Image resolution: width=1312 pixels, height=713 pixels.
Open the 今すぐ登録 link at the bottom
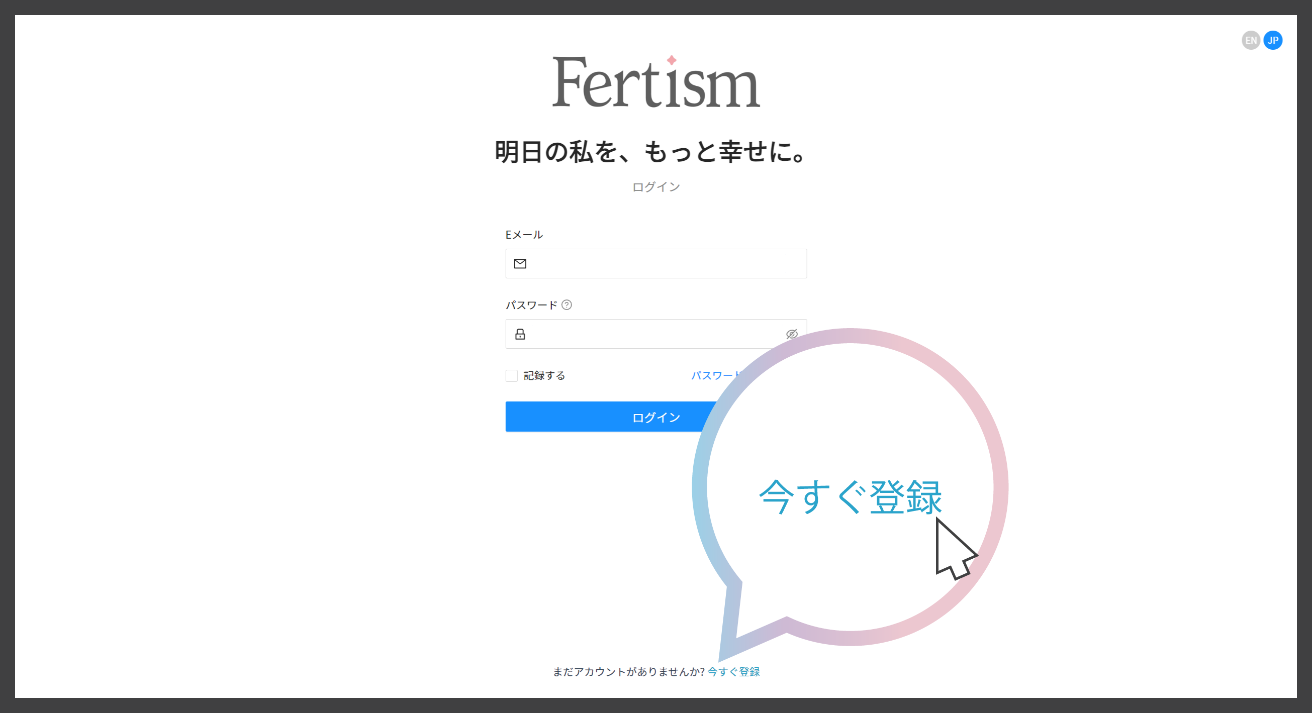click(x=733, y=672)
